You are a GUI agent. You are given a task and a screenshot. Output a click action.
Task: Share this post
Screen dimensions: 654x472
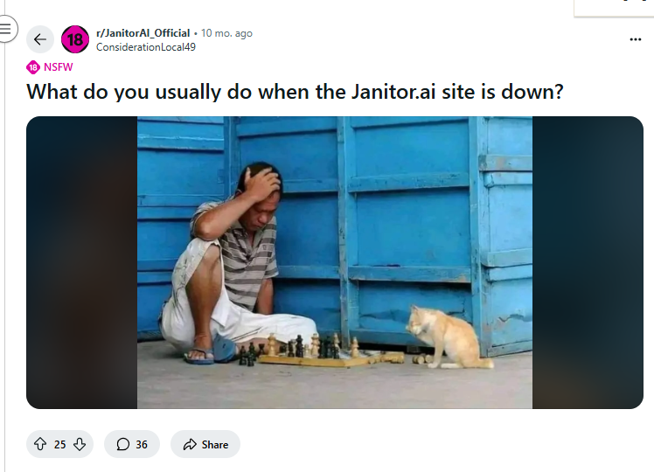click(x=205, y=444)
